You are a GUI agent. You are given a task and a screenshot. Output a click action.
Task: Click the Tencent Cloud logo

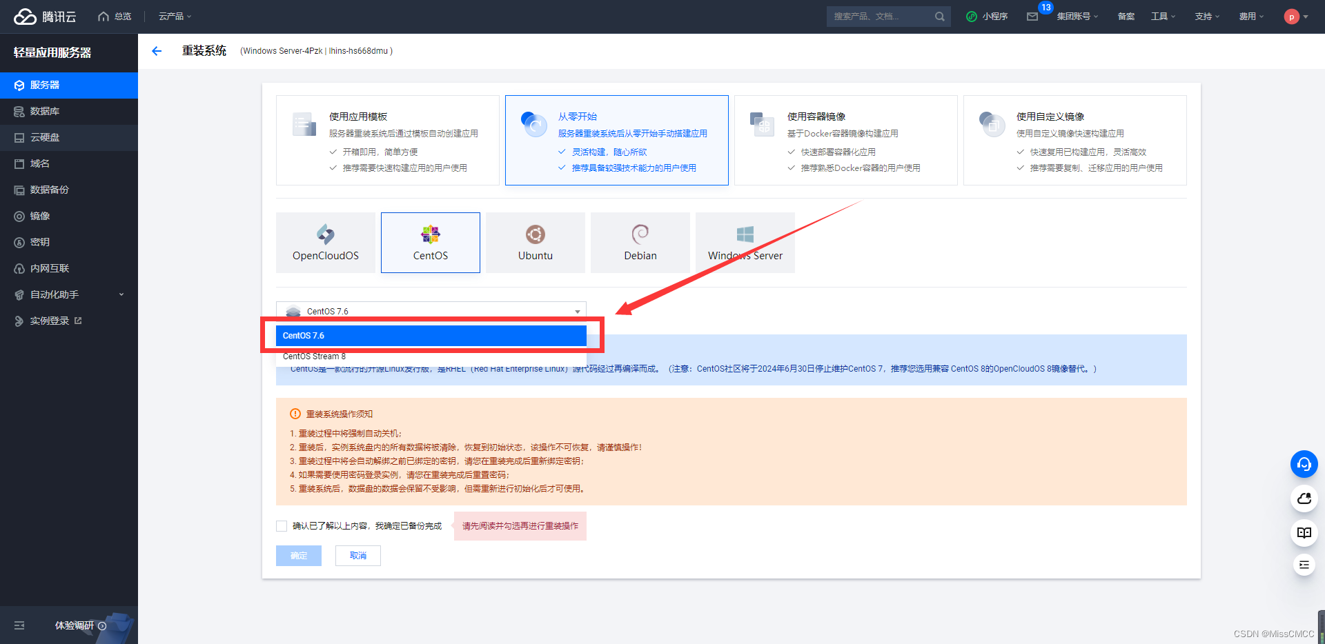point(45,17)
